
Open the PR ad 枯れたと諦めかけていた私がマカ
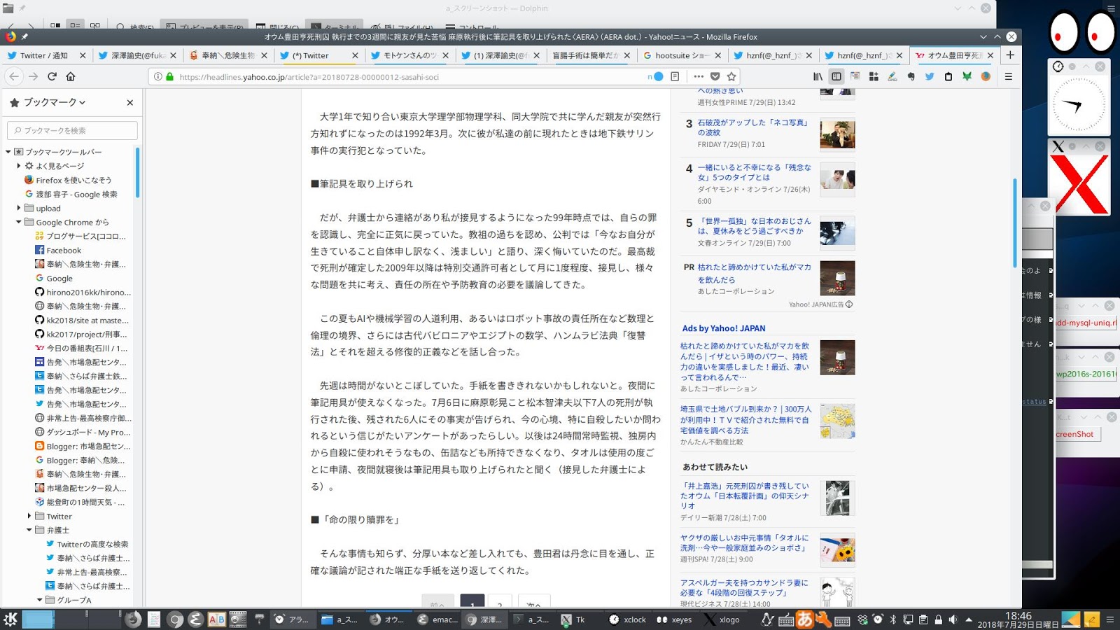pos(754,273)
